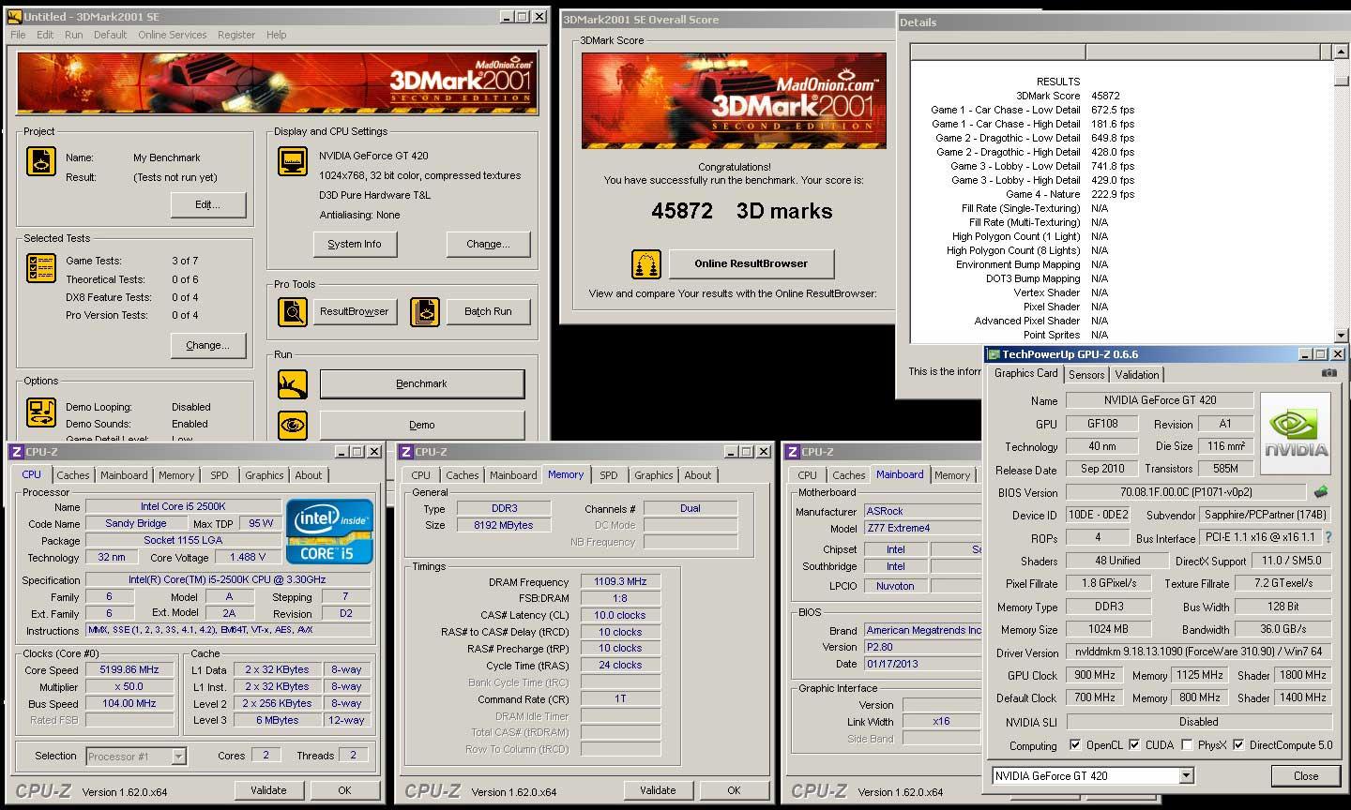The image size is (1351, 810).
Task: Click the NVIDIA logo in GPU-Z
Action: click(x=1296, y=433)
